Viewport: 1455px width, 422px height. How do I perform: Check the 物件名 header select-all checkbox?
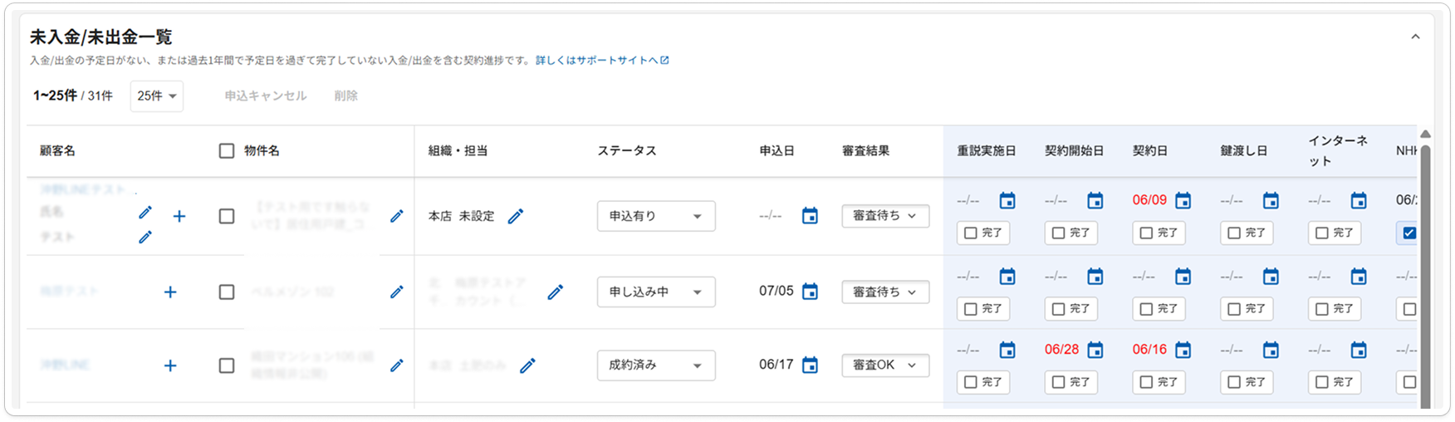[226, 150]
